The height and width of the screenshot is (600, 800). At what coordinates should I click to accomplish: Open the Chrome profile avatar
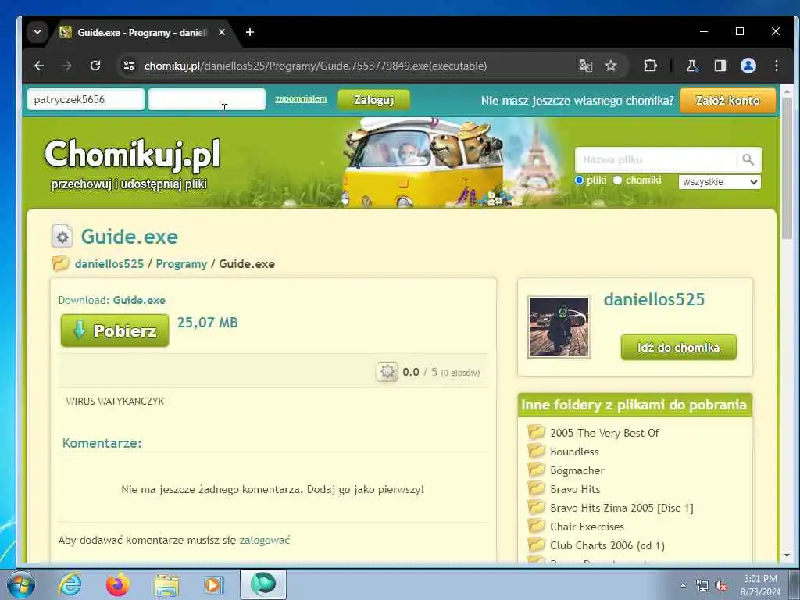tap(748, 66)
